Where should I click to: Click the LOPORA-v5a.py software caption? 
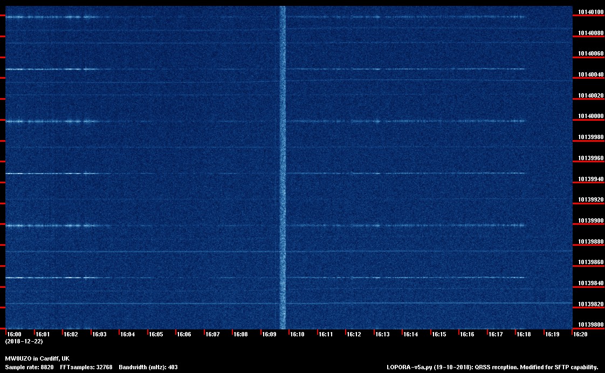pos(492,367)
